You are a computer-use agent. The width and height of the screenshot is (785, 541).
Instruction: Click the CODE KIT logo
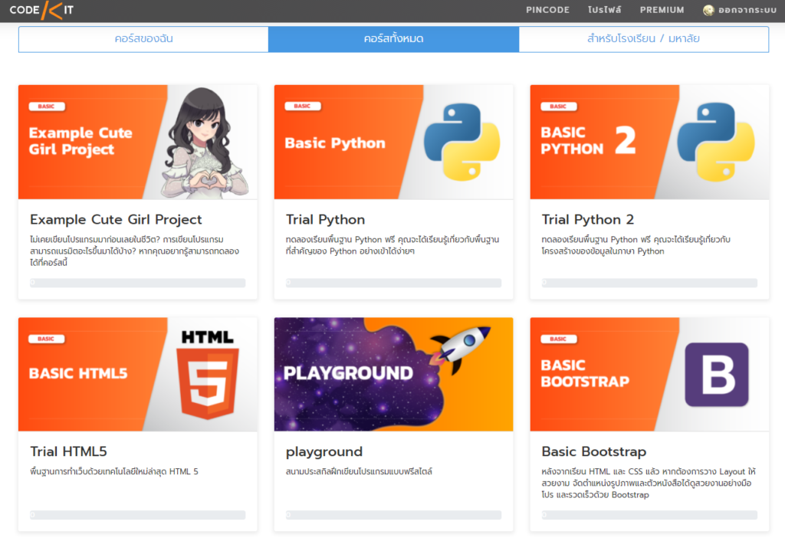click(41, 10)
